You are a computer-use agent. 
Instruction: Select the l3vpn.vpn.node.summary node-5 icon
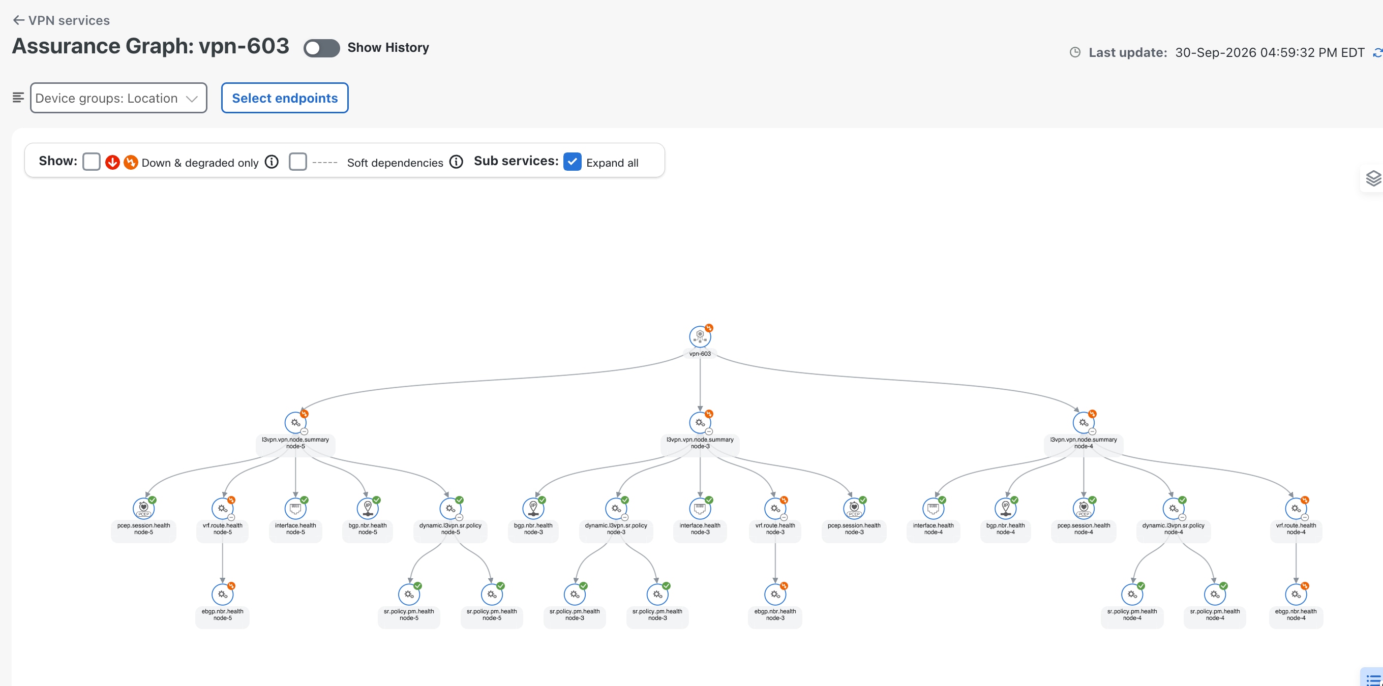[x=295, y=422]
